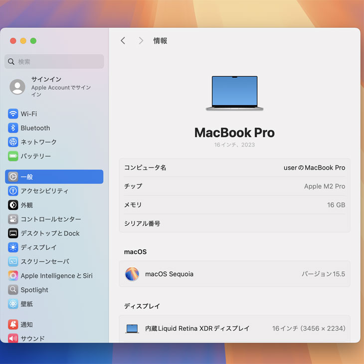Open Wi-Fi settings icon

[x=13, y=114]
